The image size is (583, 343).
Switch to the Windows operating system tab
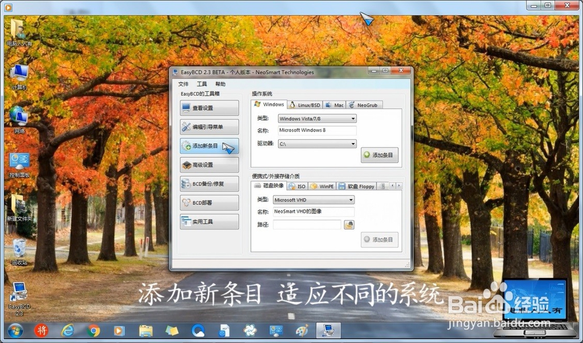(x=269, y=104)
